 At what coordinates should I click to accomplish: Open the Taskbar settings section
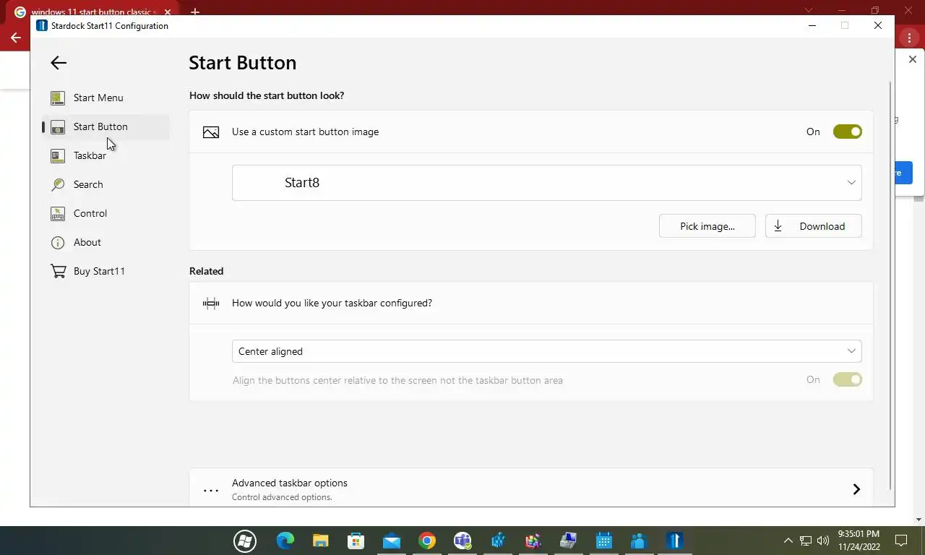click(x=106, y=155)
